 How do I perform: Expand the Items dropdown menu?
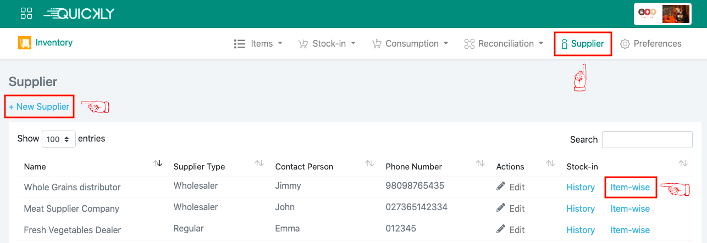[x=258, y=44]
